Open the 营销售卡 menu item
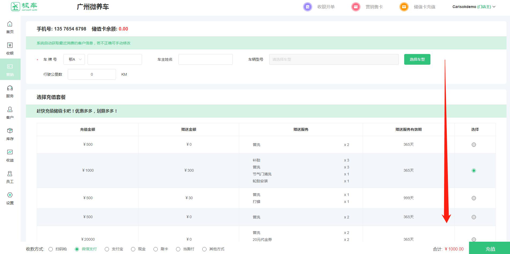Screen dimensions: 510x254 tap(374, 7)
